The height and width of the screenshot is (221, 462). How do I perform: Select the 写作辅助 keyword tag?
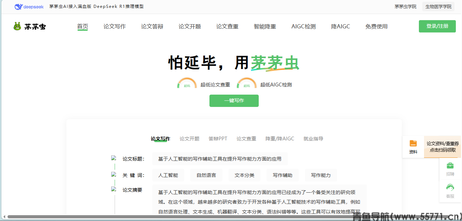283,175
